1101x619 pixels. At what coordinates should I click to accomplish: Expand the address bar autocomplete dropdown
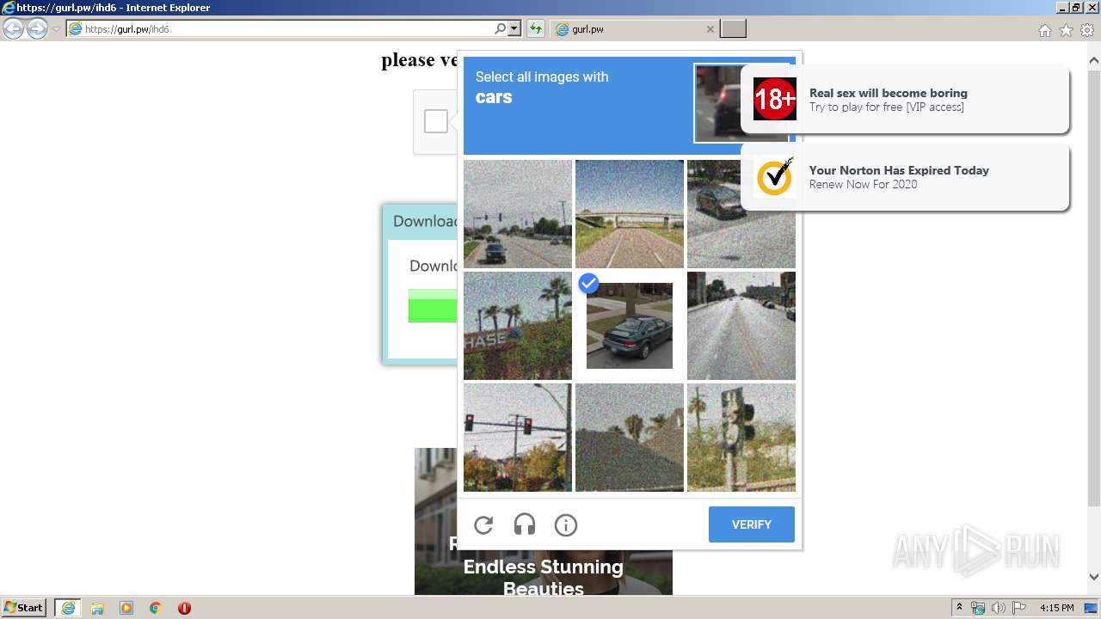tap(514, 29)
